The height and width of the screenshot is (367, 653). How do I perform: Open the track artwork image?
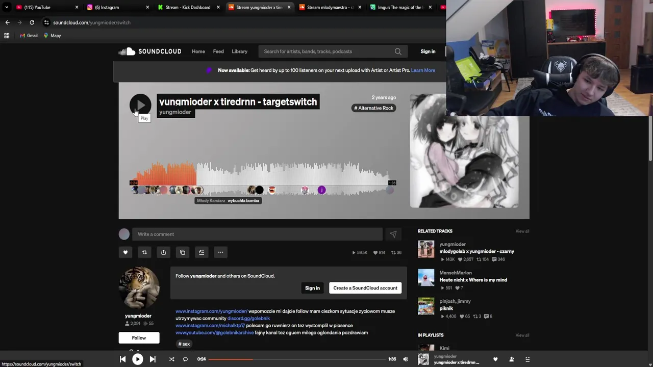(x=464, y=151)
